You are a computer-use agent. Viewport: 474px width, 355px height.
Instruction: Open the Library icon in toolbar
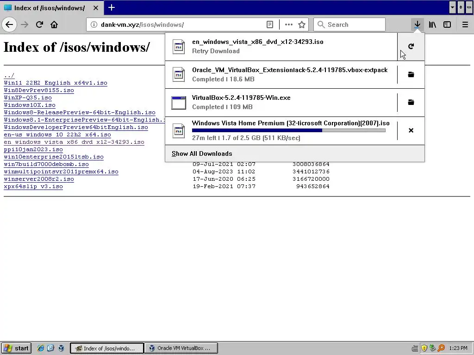click(x=432, y=24)
